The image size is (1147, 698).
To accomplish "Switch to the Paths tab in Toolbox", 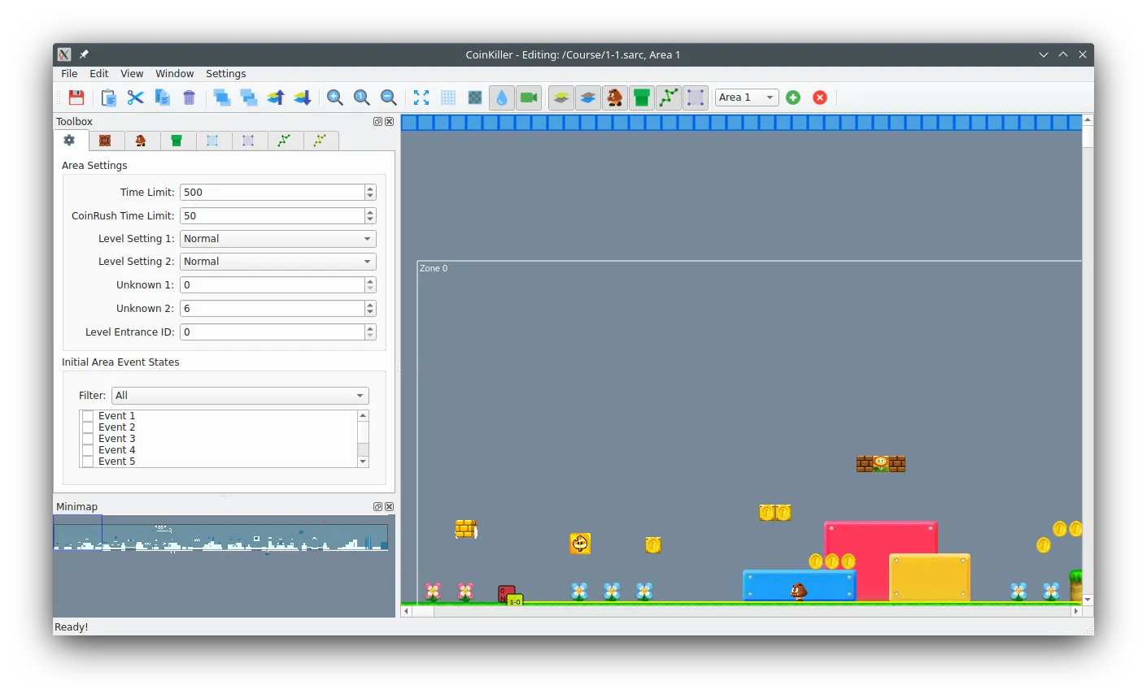I will click(285, 141).
